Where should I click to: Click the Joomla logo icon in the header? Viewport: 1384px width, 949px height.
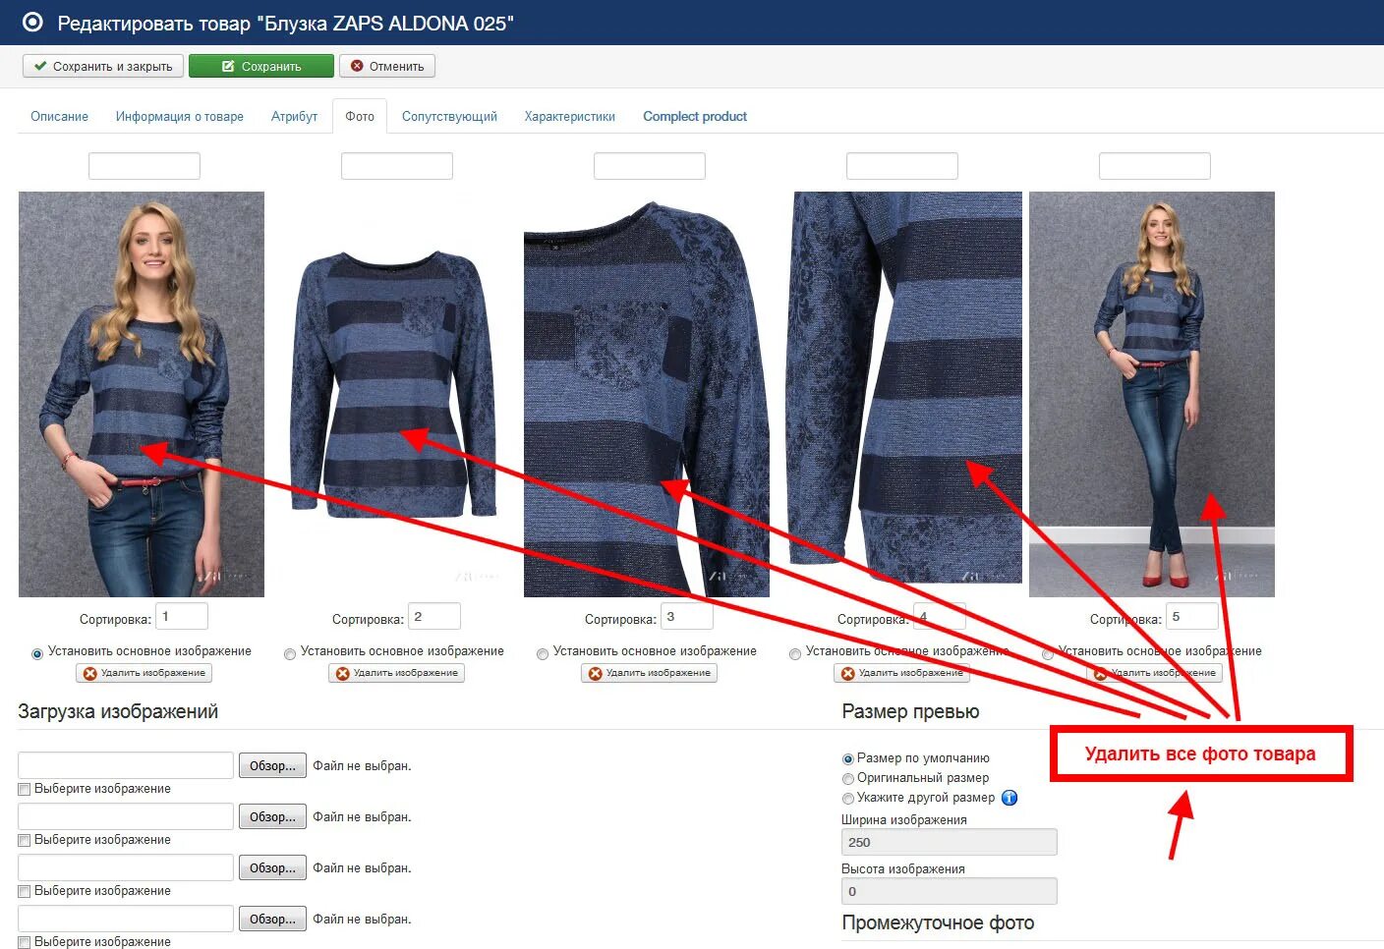(x=32, y=22)
